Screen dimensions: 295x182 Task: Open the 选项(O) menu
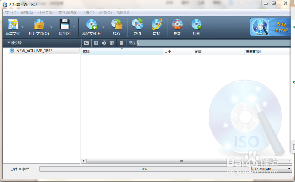click(105, 12)
